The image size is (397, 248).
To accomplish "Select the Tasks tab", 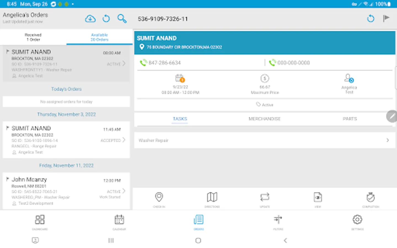I will click(180, 119).
